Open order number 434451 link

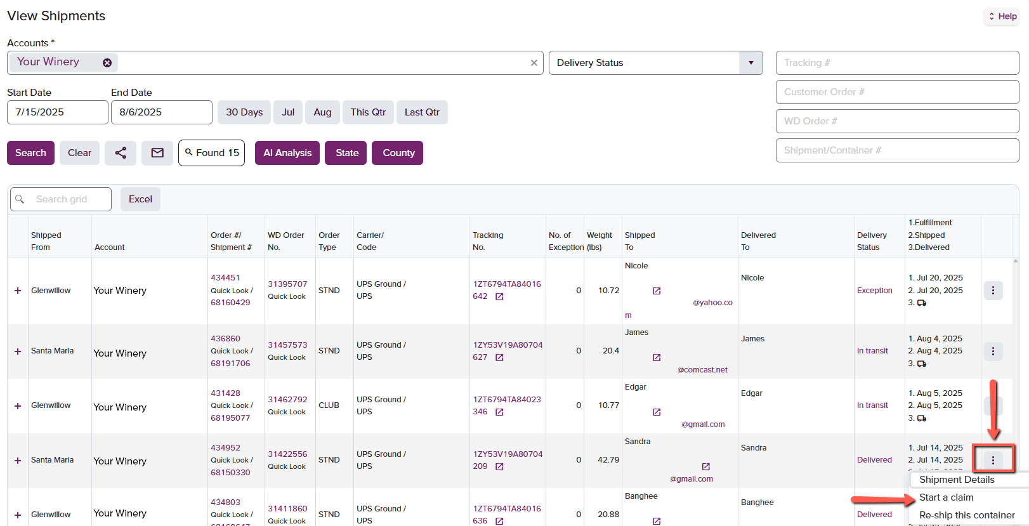coord(225,278)
